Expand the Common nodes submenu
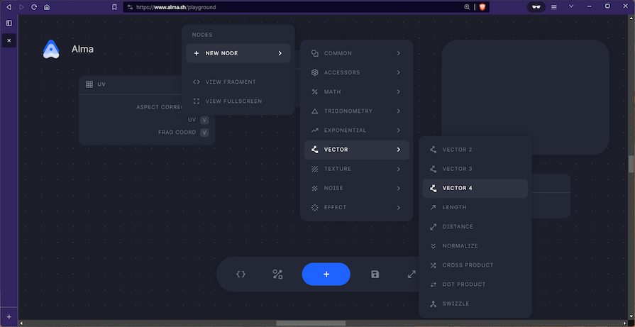 (356, 53)
